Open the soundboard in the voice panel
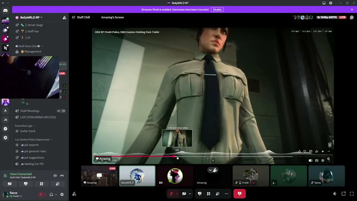Viewport: 357px width, 201px height. point(57,184)
